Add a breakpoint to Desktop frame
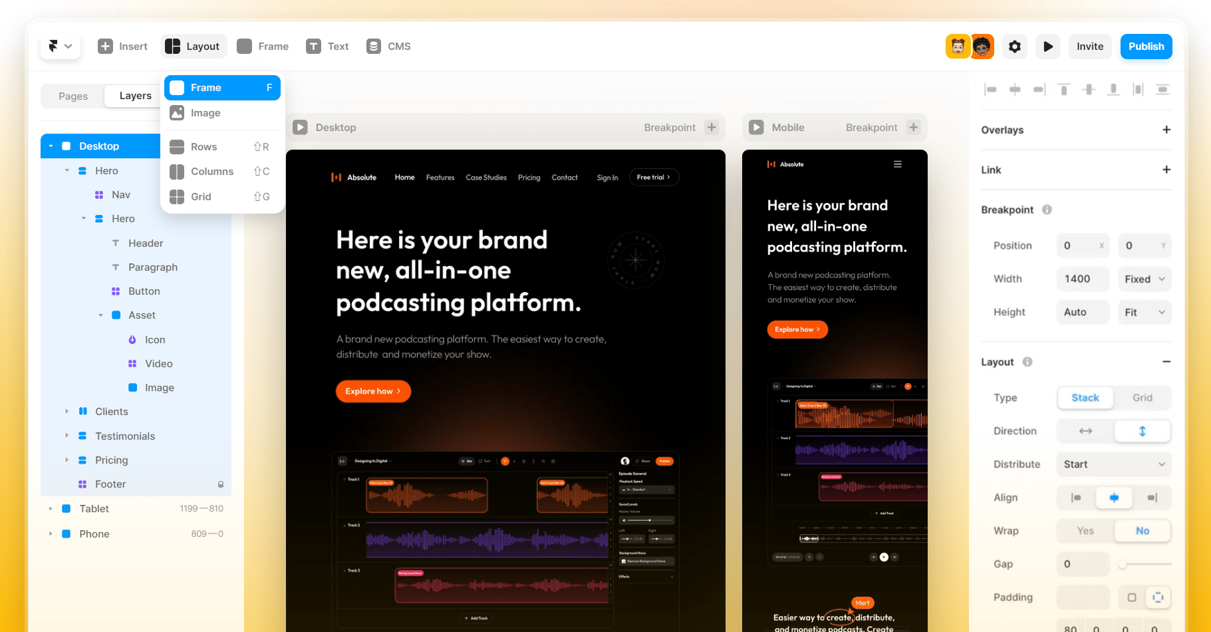1211x632 pixels. 712,128
